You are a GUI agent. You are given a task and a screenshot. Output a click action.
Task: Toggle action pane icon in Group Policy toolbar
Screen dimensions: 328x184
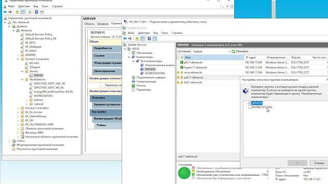point(42,12)
